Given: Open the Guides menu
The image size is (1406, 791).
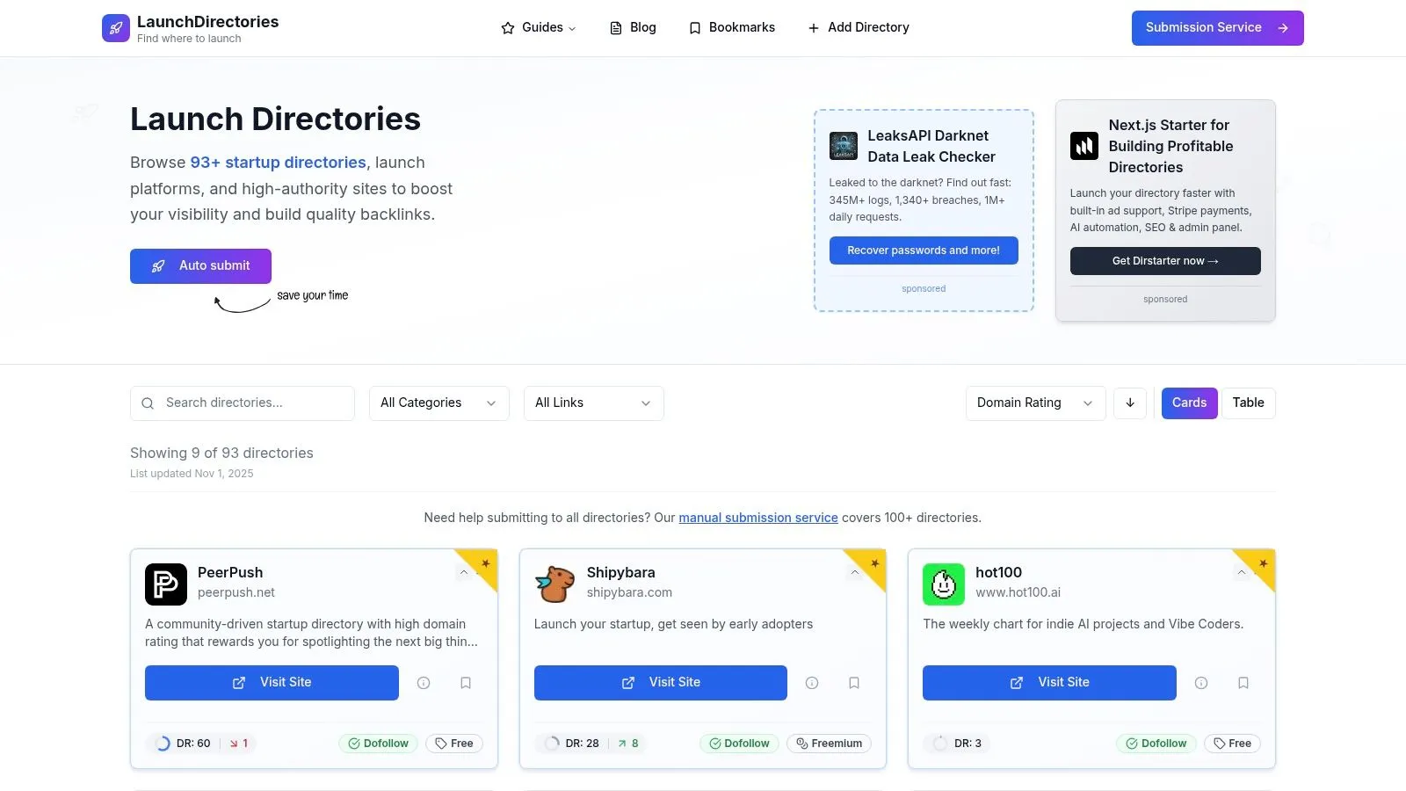Looking at the screenshot, I should tap(537, 27).
